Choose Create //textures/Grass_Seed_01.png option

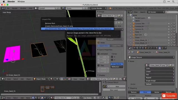[x=59, y=26]
